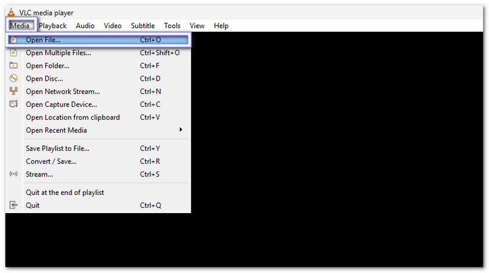489x273 pixels.
Task: Choose the Convert / Save option
Action: coord(51,161)
